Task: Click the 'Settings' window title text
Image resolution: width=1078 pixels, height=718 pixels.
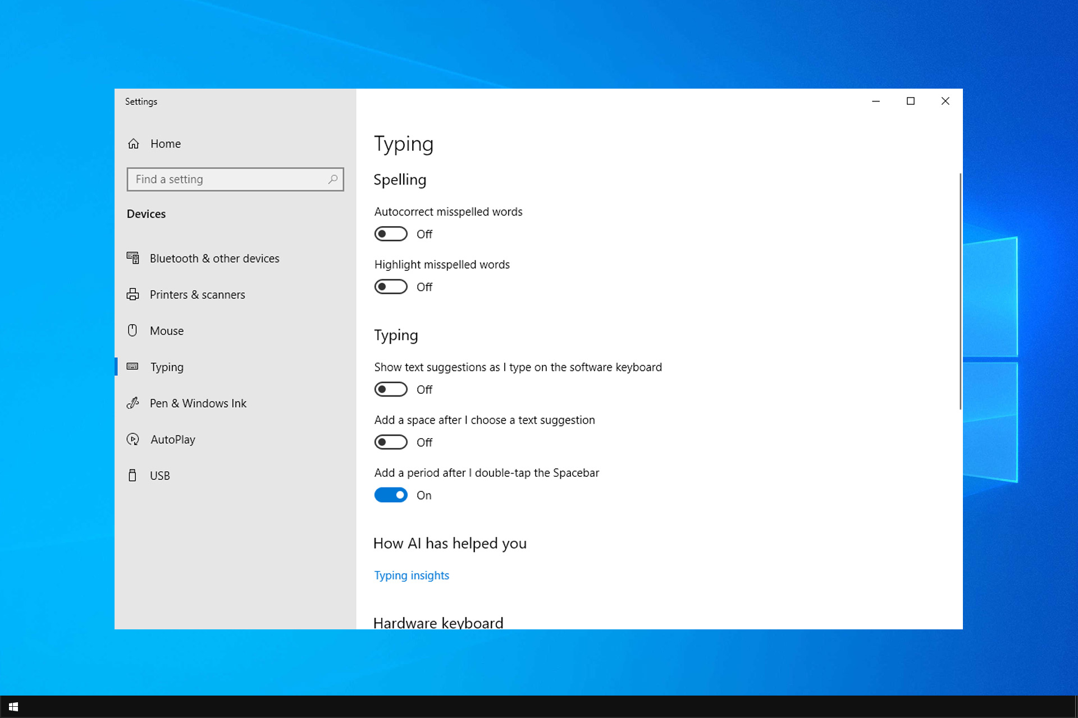Action: [141, 102]
